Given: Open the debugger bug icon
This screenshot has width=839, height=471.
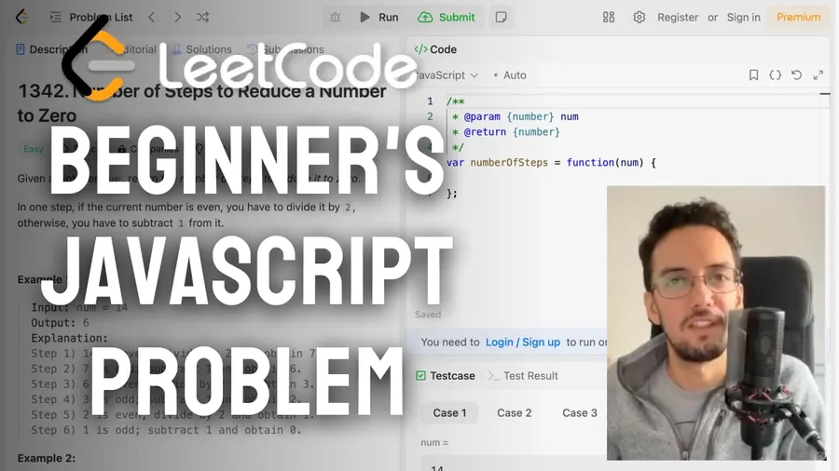Looking at the screenshot, I should [x=335, y=17].
